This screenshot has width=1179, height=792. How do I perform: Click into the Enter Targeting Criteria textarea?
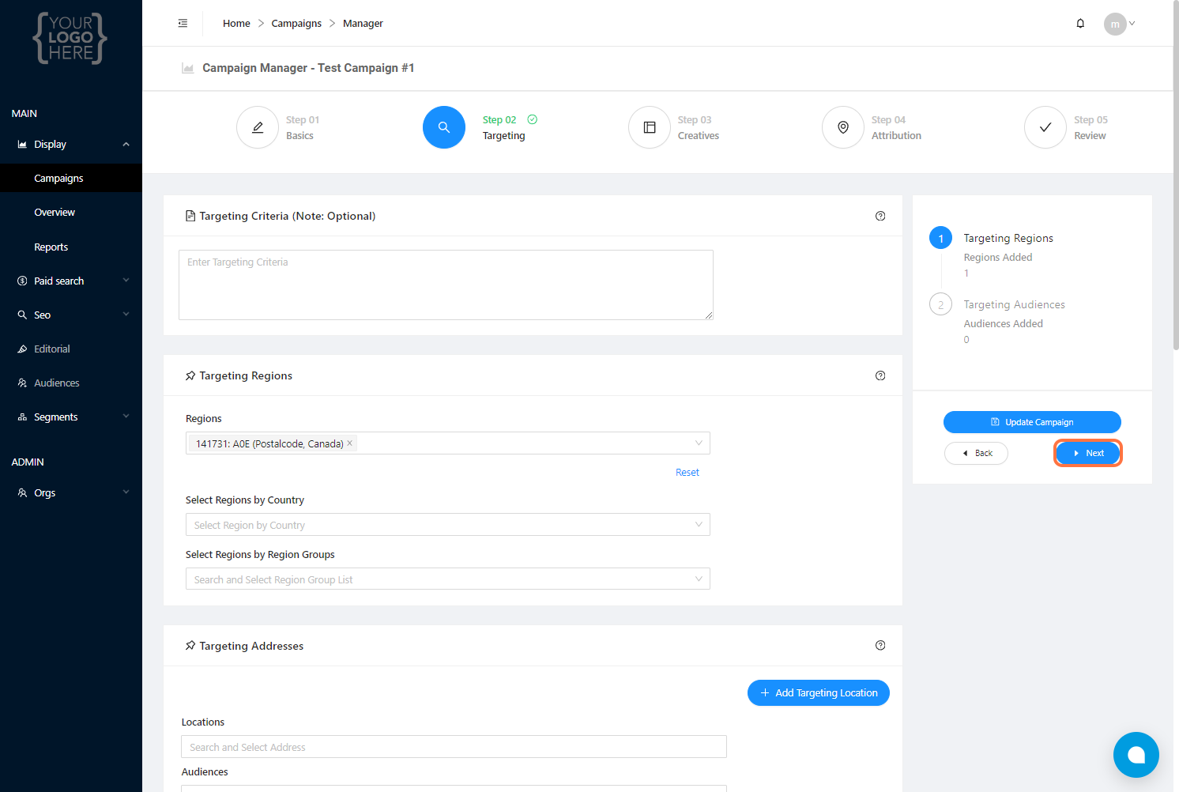click(x=446, y=285)
